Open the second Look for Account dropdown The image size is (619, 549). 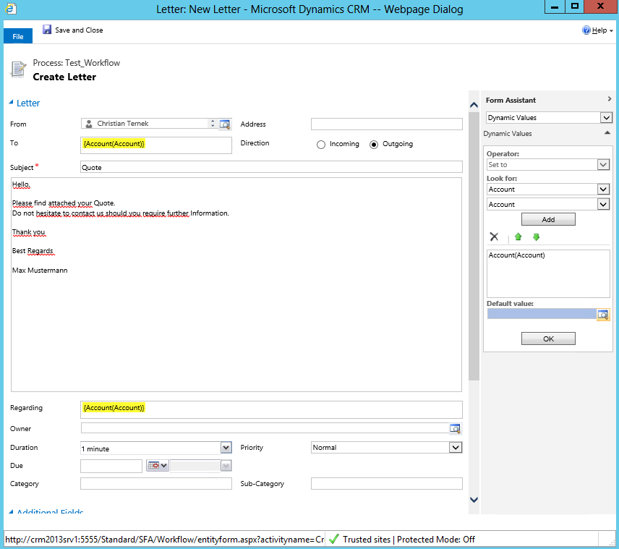pyautogui.click(x=603, y=204)
